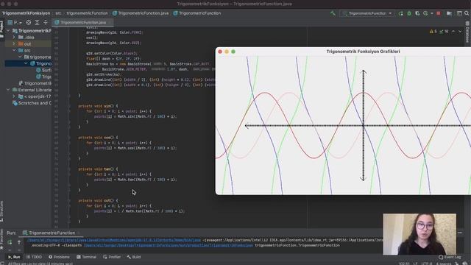Click the out folder row
The width and height of the screenshot is (471, 265).
click(28, 44)
